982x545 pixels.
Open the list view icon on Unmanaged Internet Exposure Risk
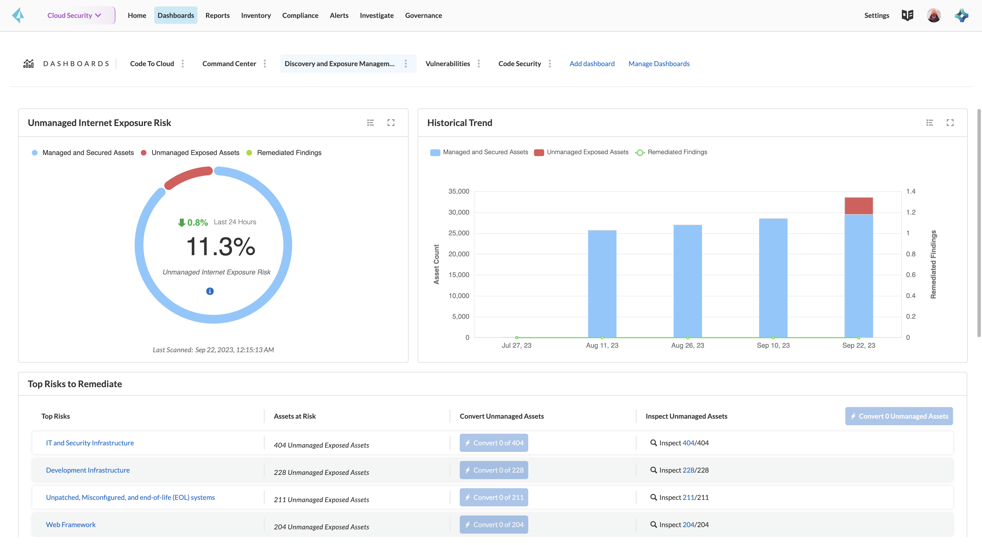tap(370, 123)
